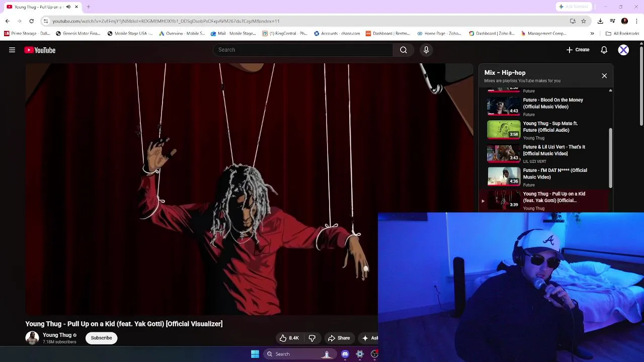The image size is (644, 362).
Task: Open Chrome profile avatar
Action: pyautogui.click(x=624, y=21)
